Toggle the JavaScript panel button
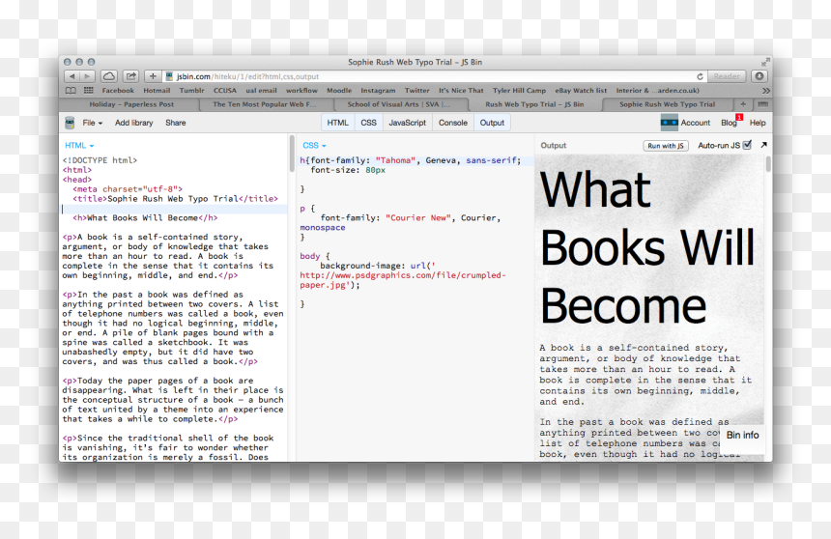The image size is (831, 539). pos(407,123)
